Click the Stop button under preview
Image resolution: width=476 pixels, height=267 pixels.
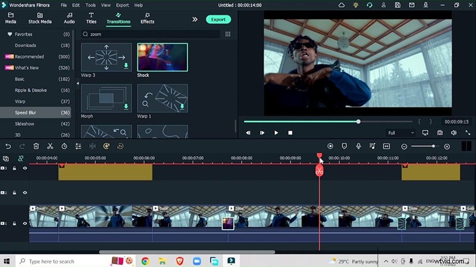click(290, 132)
